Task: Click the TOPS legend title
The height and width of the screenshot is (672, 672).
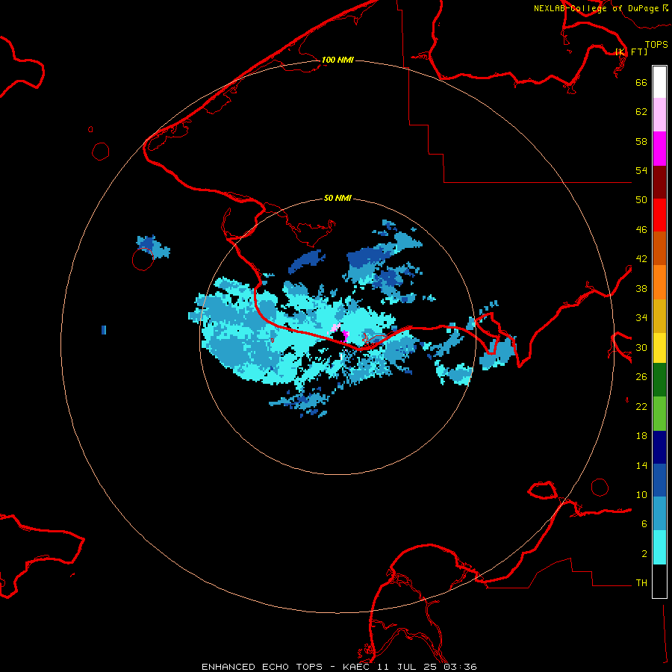Action: click(x=656, y=44)
